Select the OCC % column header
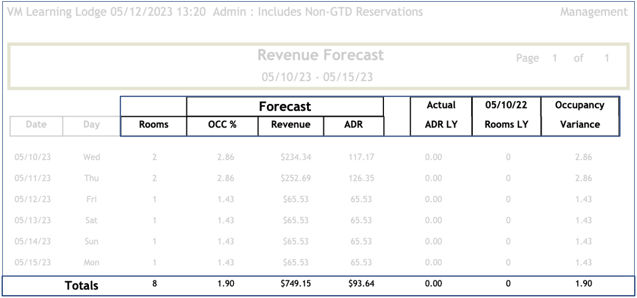This screenshot has height=298, width=637. [x=222, y=125]
